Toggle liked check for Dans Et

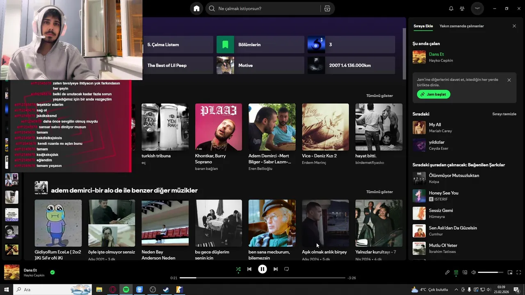[x=52, y=272]
